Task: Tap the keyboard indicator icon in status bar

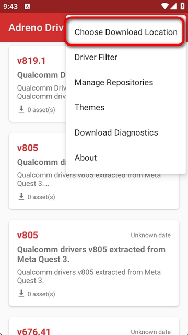Action: [27, 7]
